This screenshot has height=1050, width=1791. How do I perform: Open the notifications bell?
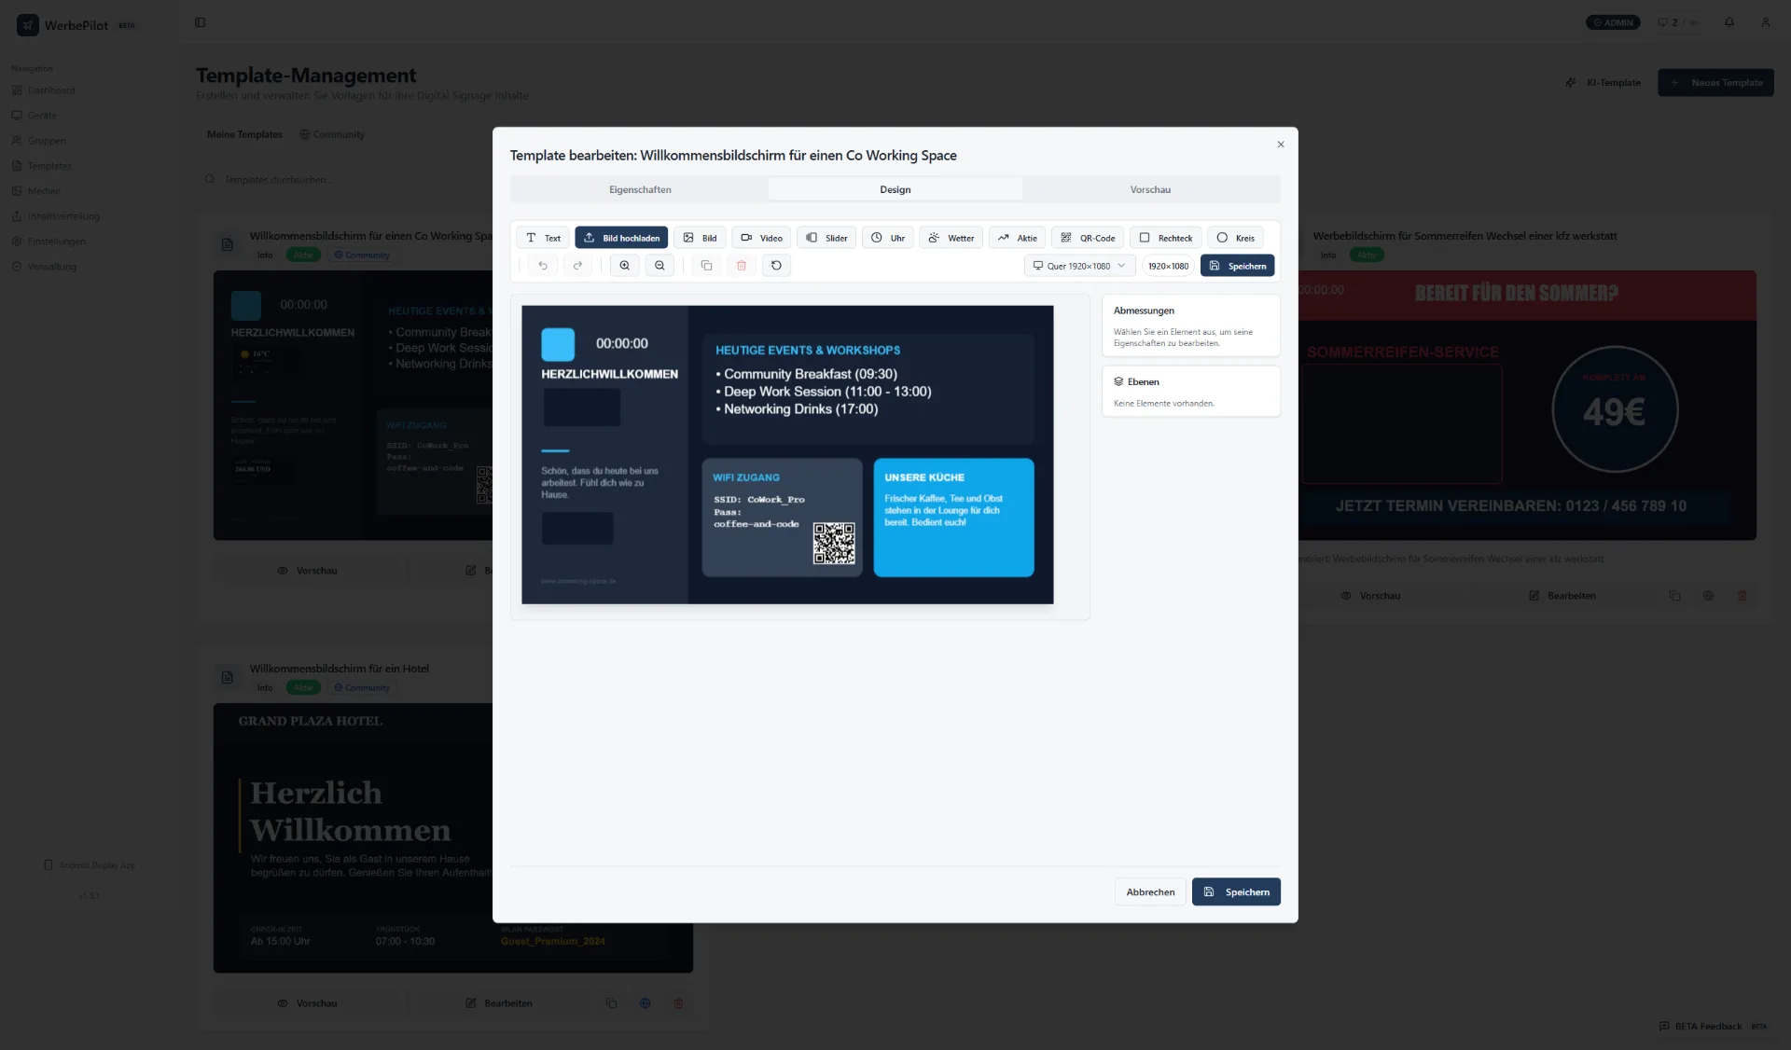(x=1729, y=22)
